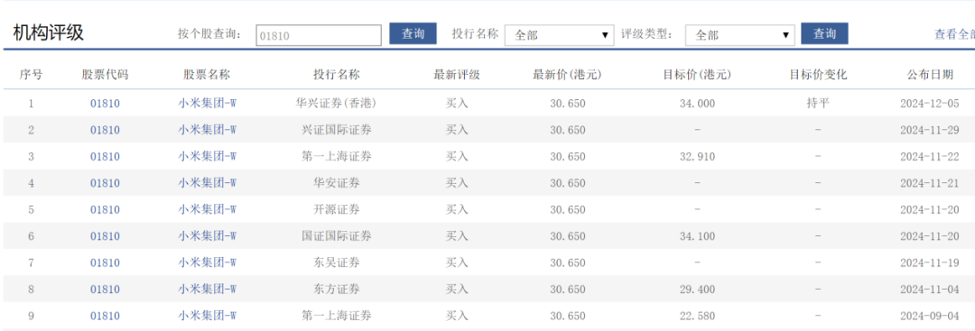Click target price 34.000
This screenshot has width=975, height=331.
(697, 104)
